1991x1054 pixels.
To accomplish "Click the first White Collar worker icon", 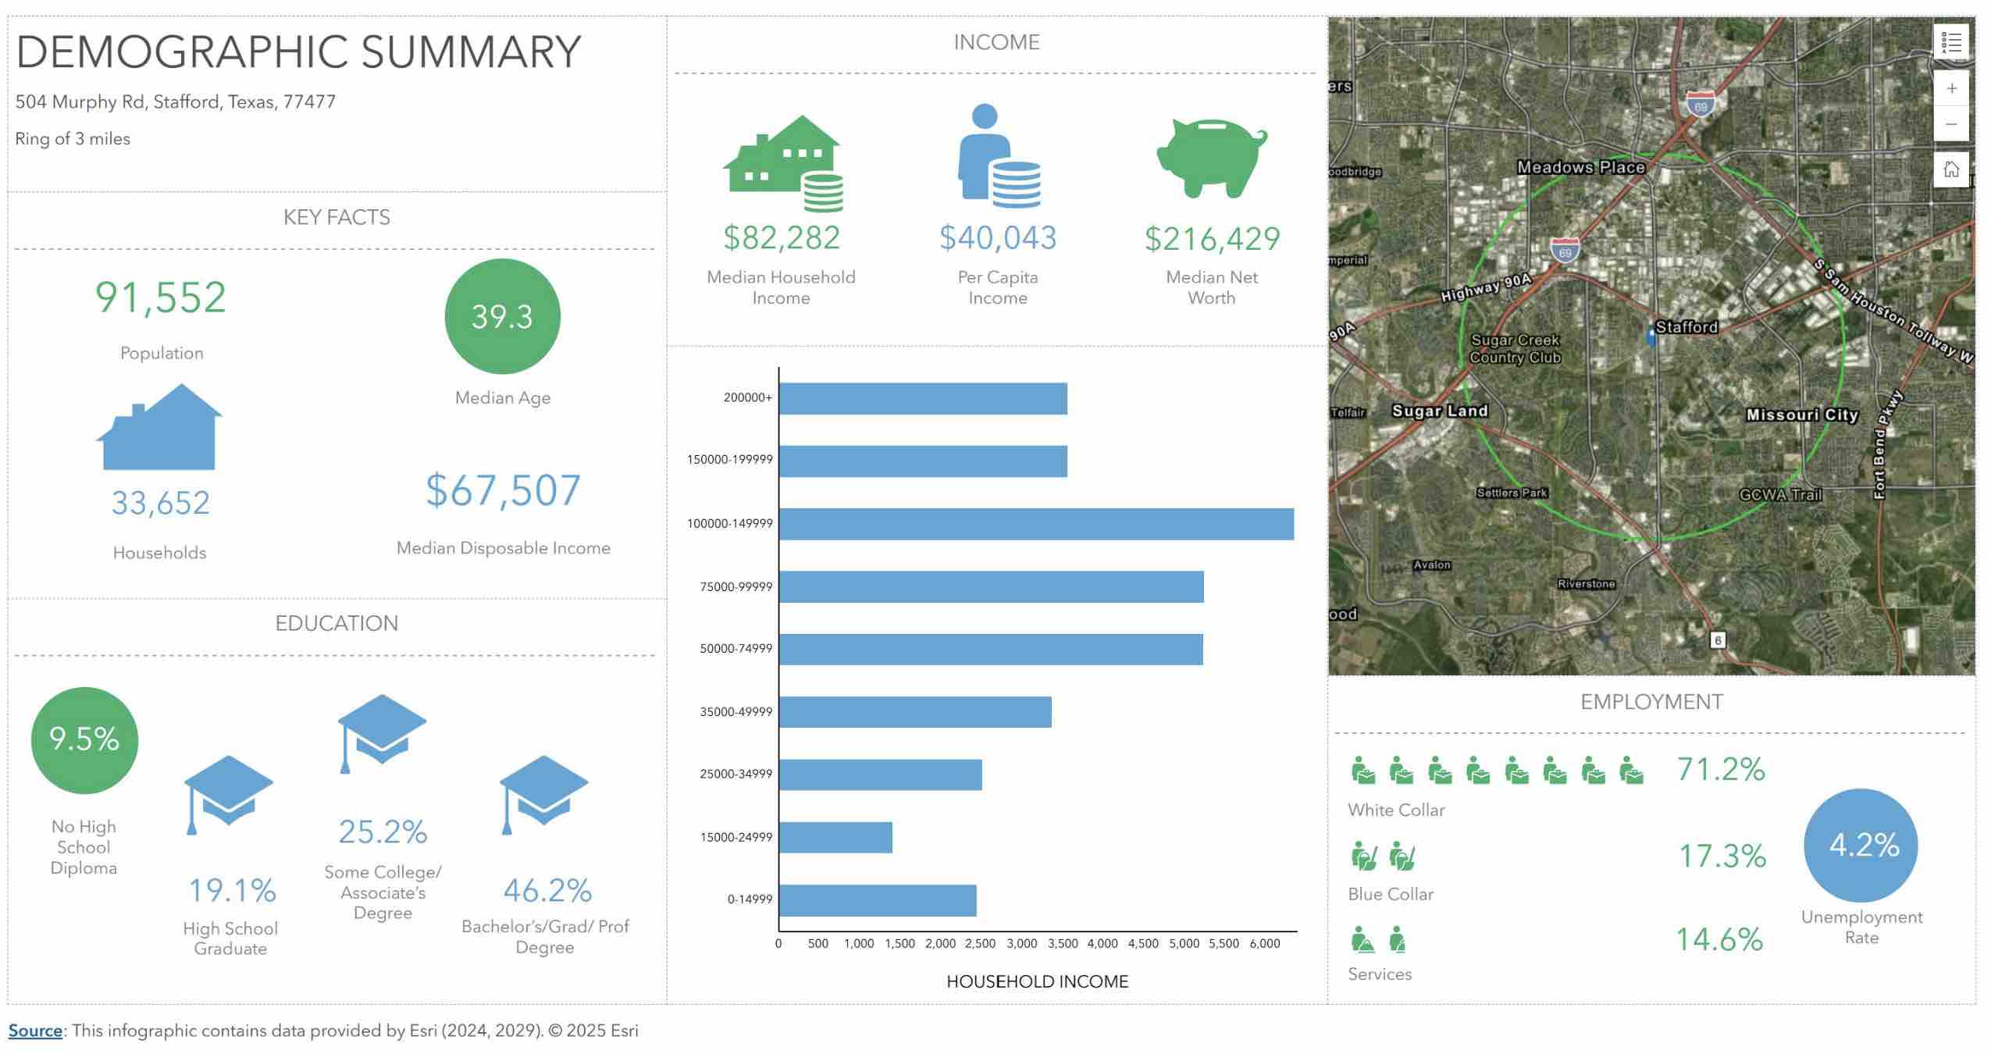I will (1362, 771).
